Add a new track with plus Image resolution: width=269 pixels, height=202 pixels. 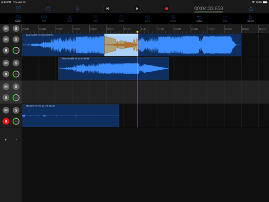coord(6,140)
